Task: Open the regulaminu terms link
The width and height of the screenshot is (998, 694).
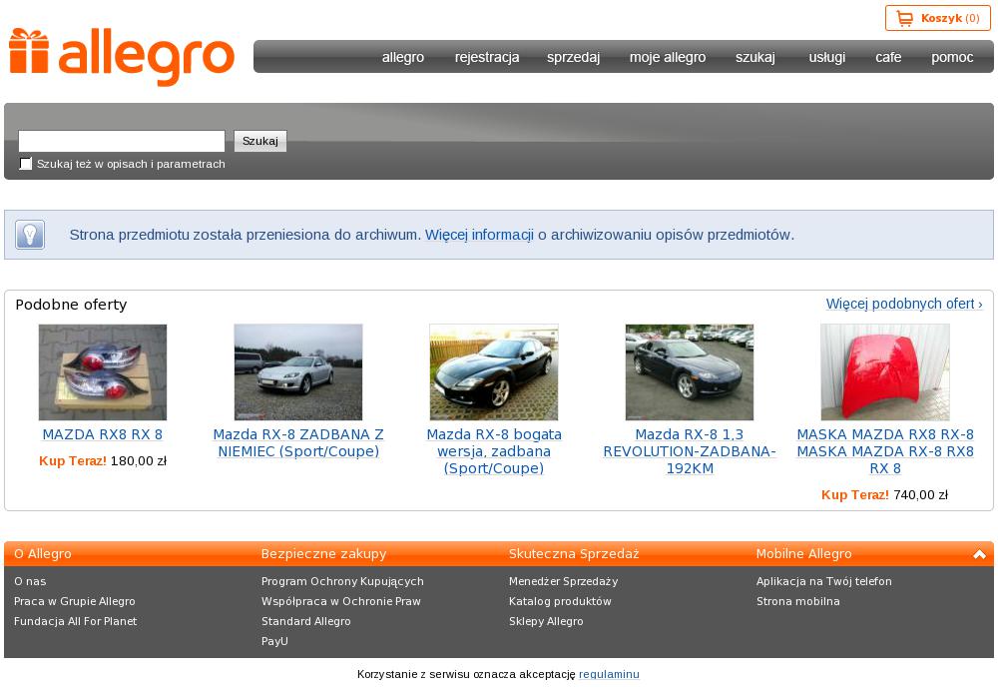Action: (x=609, y=674)
